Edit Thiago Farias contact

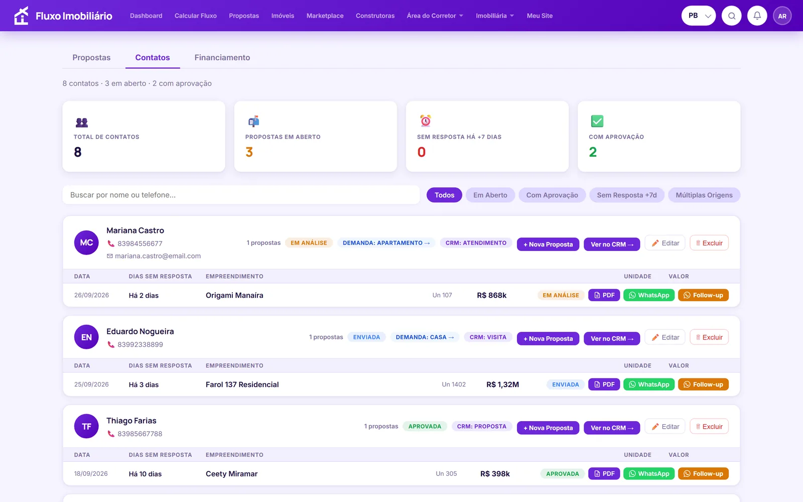[665, 427]
